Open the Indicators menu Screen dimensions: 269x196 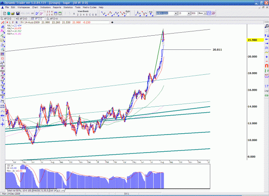[45, 7]
